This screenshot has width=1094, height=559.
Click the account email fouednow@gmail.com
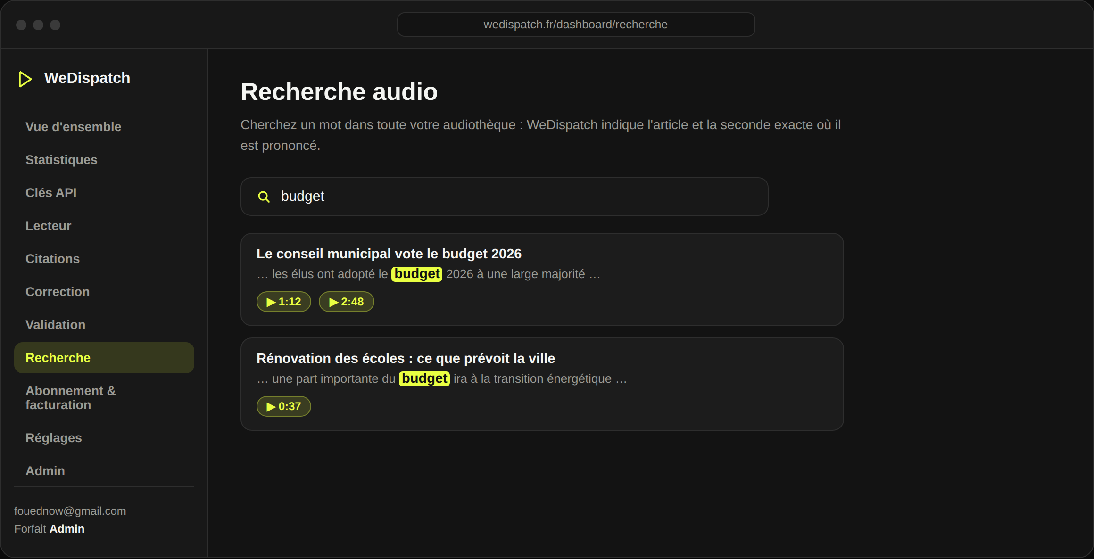pos(70,511)
